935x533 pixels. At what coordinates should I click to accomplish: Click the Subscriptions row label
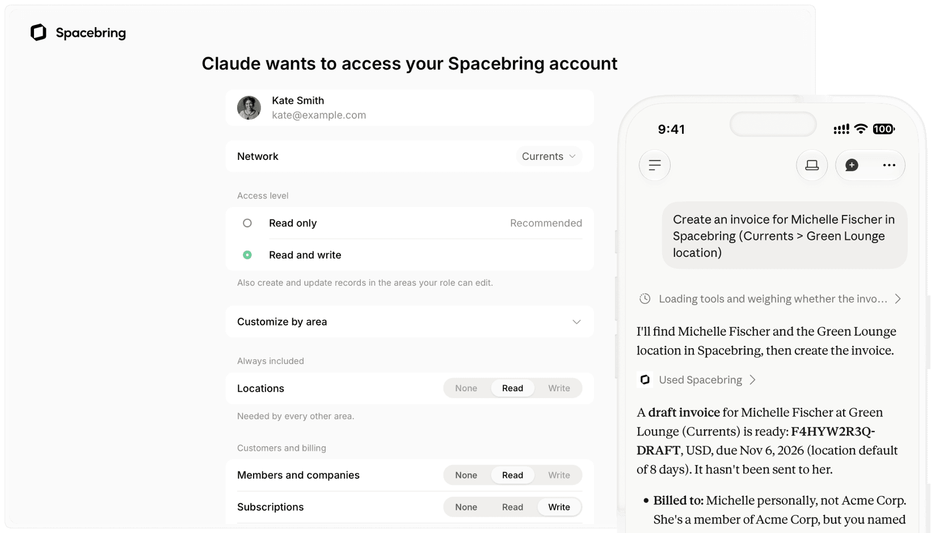point(270,507)
